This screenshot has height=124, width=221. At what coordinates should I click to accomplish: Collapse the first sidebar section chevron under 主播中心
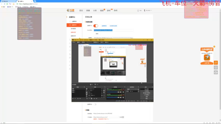(80, 21)
